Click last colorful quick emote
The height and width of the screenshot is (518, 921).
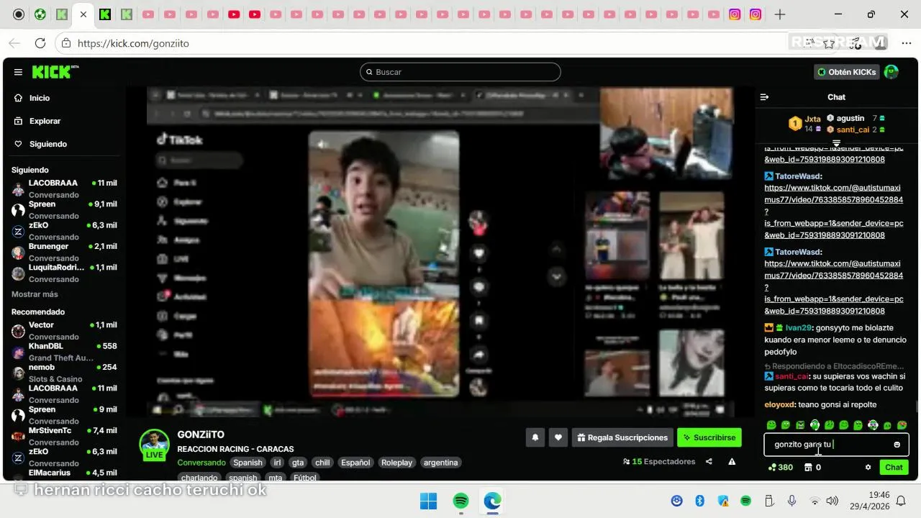[x=902, y=425]
